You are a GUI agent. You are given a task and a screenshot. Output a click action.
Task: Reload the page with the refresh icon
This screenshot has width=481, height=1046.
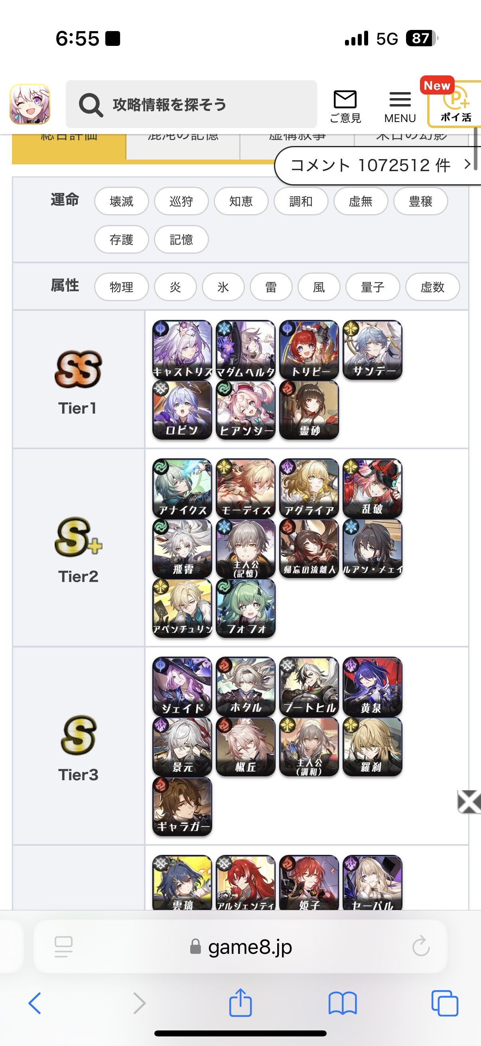(420, 946)
